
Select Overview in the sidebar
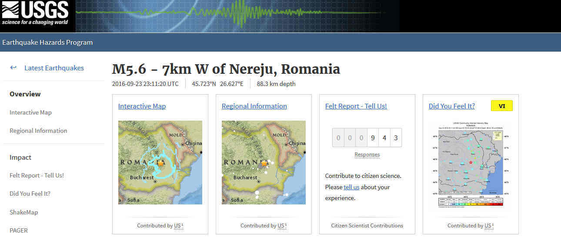pos(25,94)
